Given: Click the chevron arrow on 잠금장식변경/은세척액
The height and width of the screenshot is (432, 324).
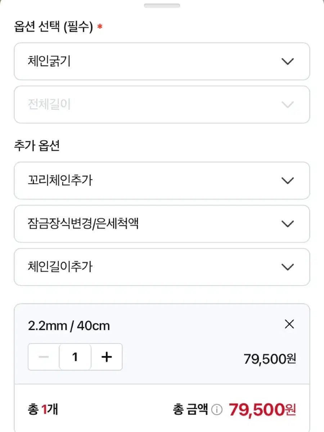Looking at the screenshot, I should pyautogui.click(x=287, y=224).
